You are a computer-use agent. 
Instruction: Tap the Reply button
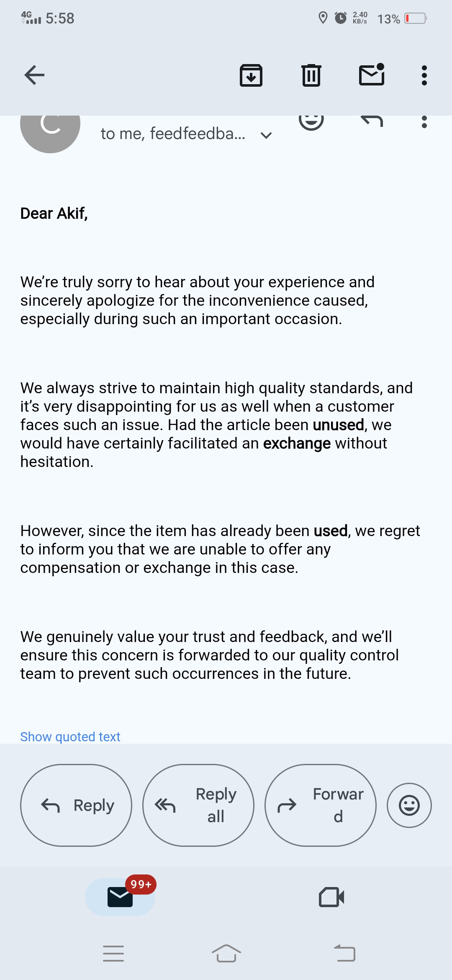[x=76, y=805]
